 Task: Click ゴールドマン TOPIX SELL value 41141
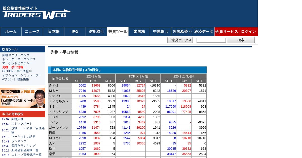point(126,128)
